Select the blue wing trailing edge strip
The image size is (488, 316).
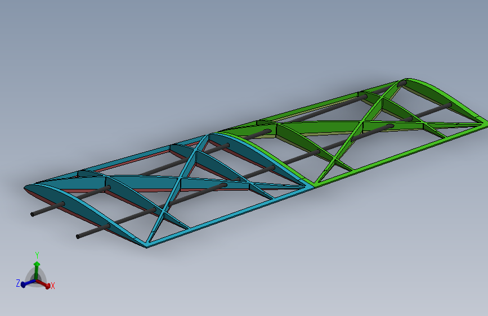coord(230,215)
